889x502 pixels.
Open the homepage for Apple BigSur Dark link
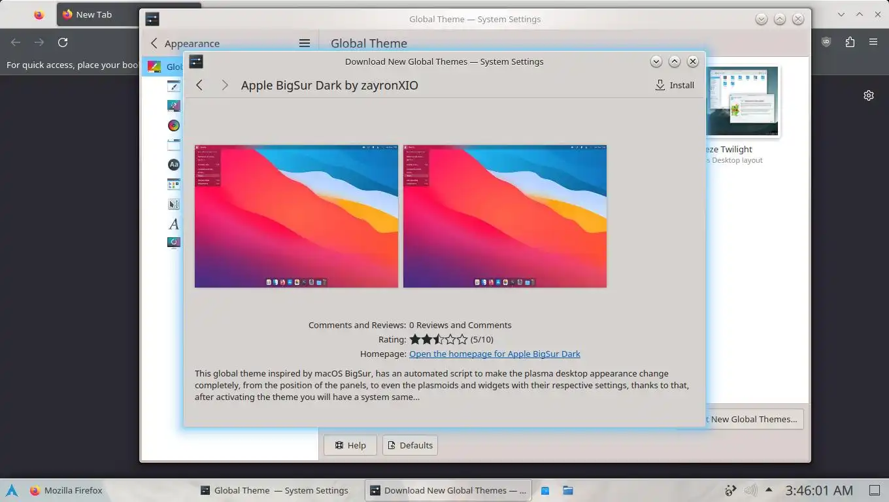pos(495,354)
